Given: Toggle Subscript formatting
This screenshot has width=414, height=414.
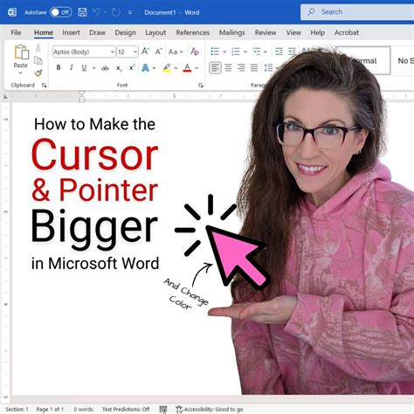Looking at the screenshot, I should coord(119,68).
